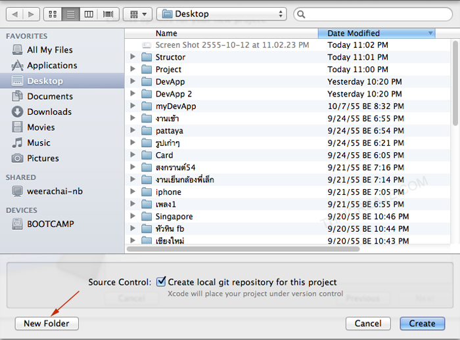
Task: Click Today 11:01 PM date cell
Action: 357,57
